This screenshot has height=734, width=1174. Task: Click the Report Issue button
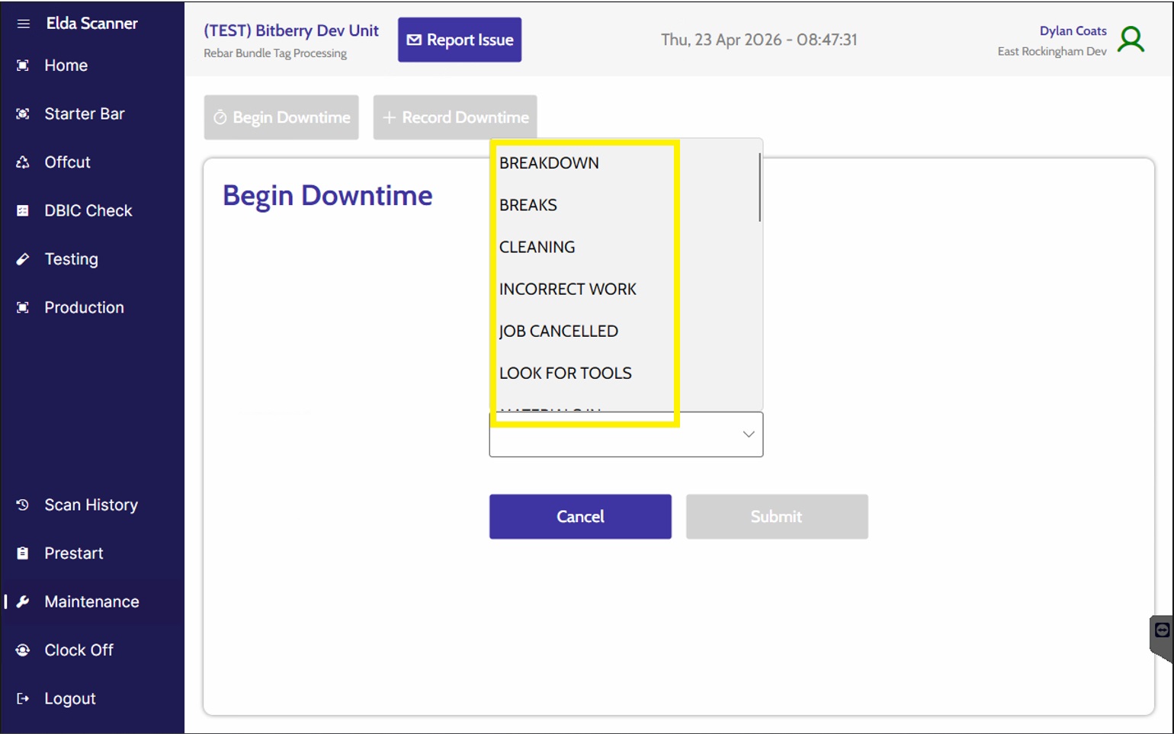coord(460,40)
